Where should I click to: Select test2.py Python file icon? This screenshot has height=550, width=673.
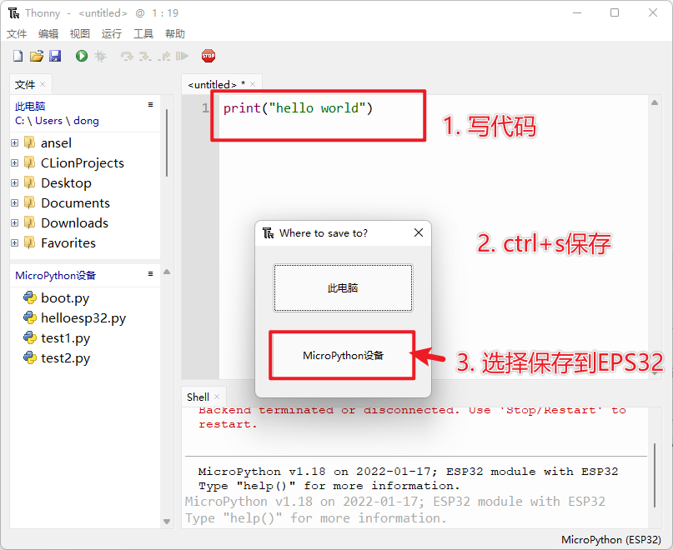(x=30, y=357)
